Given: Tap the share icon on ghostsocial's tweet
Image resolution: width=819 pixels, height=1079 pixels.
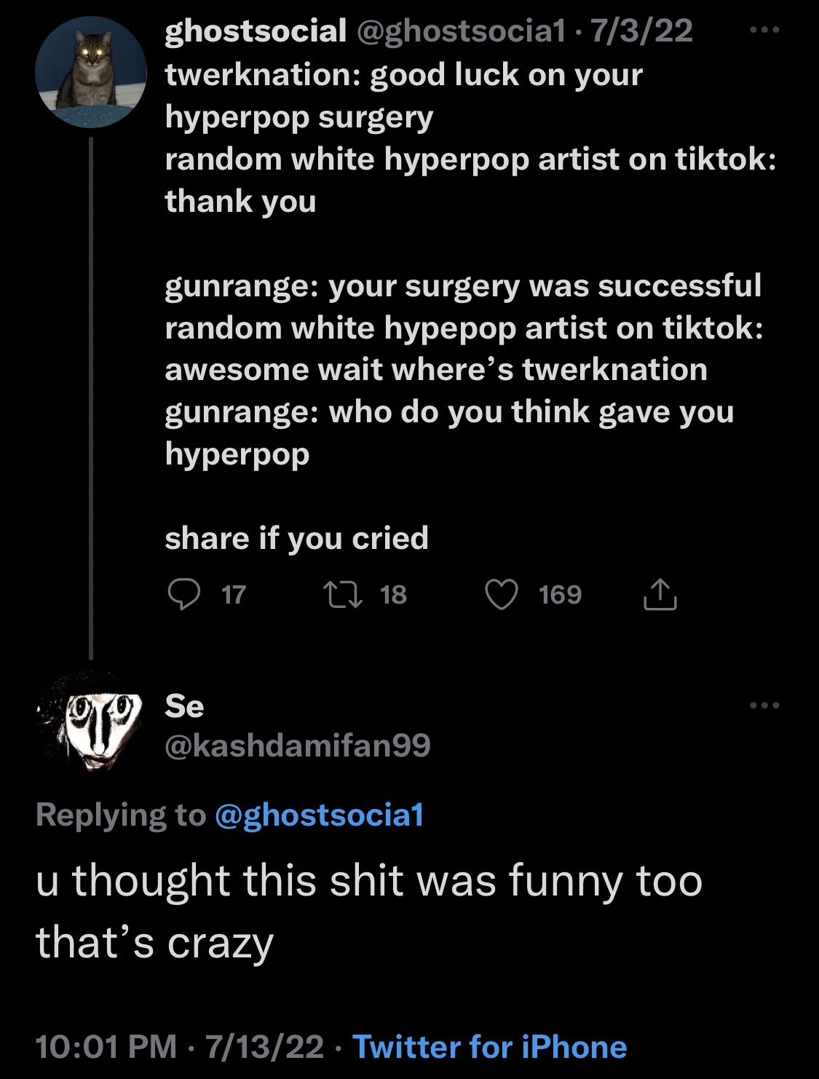Looking at the screenshot, I should (x=660, y=595).
